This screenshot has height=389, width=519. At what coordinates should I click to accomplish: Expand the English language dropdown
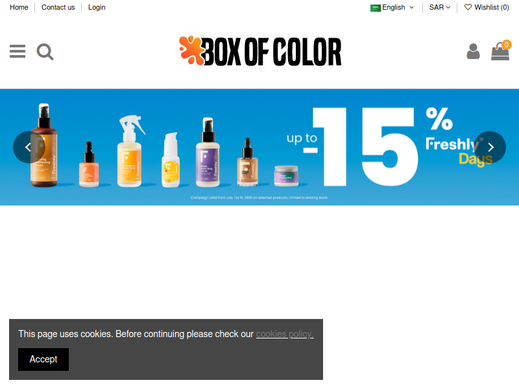click(392, 8)
